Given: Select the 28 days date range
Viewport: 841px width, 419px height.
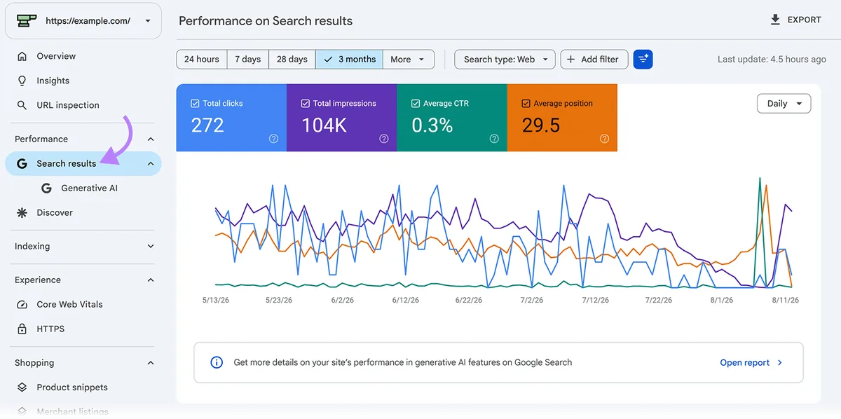Looking at the screenshot, I should 292,60.
